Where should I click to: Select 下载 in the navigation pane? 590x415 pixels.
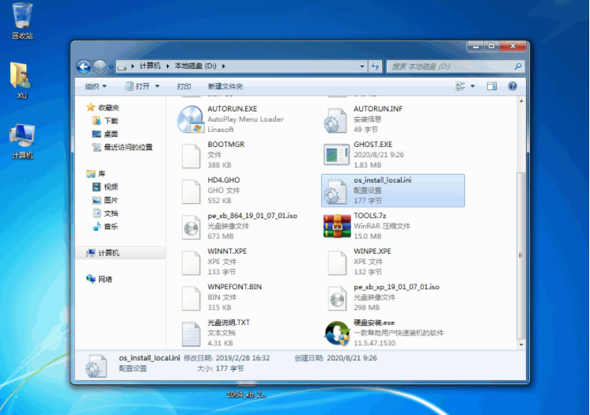(111, 121)
